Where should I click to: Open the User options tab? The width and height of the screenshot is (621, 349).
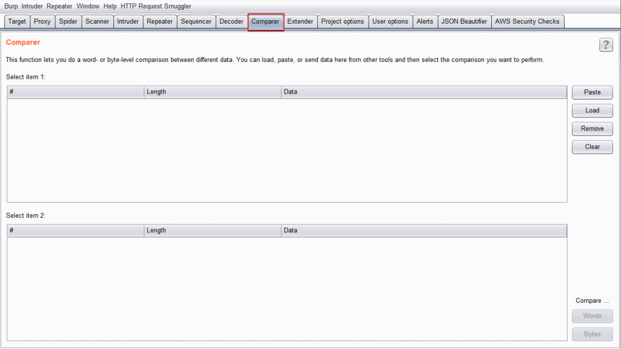(390, 21)
